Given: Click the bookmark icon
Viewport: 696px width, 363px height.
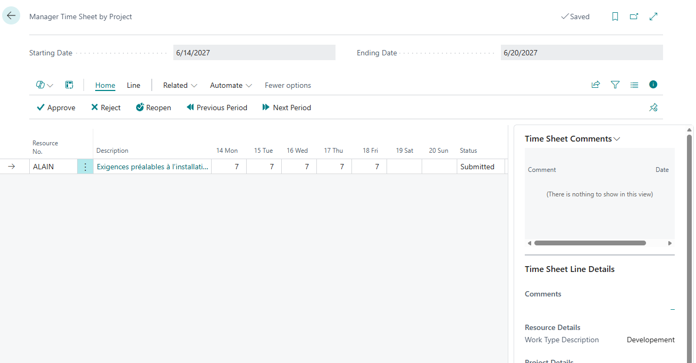Looking at the screenshot, I should coord(615,16).
